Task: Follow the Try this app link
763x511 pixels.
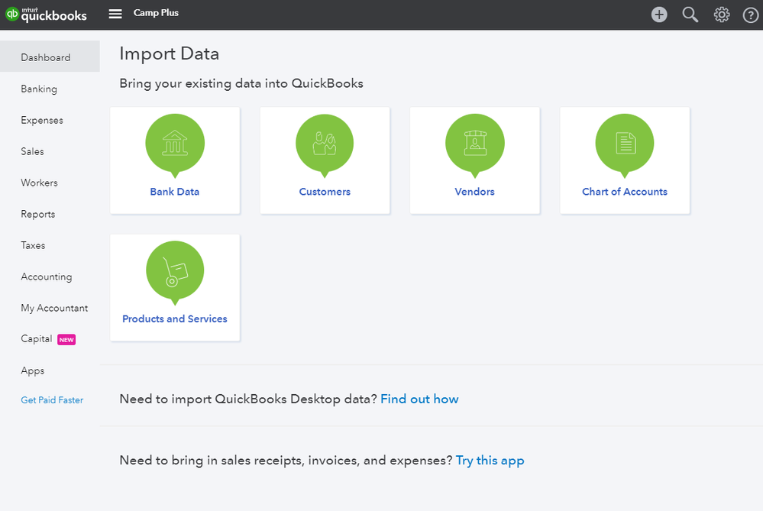Action: click(490, 461)
